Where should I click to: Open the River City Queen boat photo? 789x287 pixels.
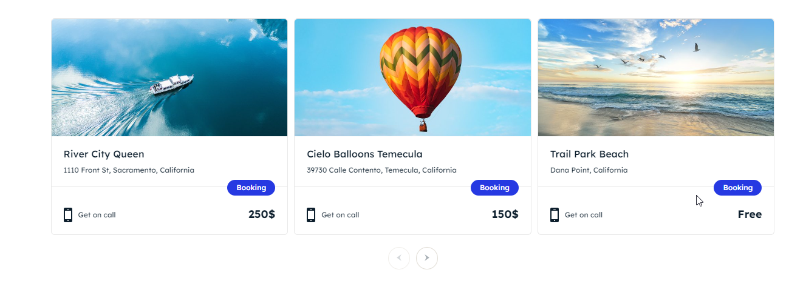click(x=169, y=78)
